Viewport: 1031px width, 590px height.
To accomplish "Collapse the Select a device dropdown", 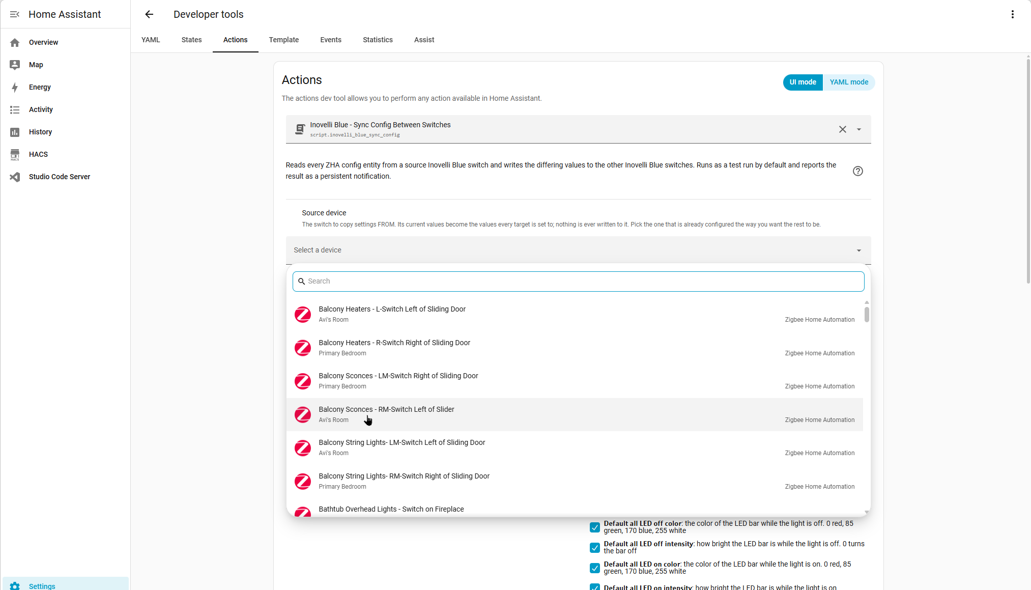I will coord(859,250).
